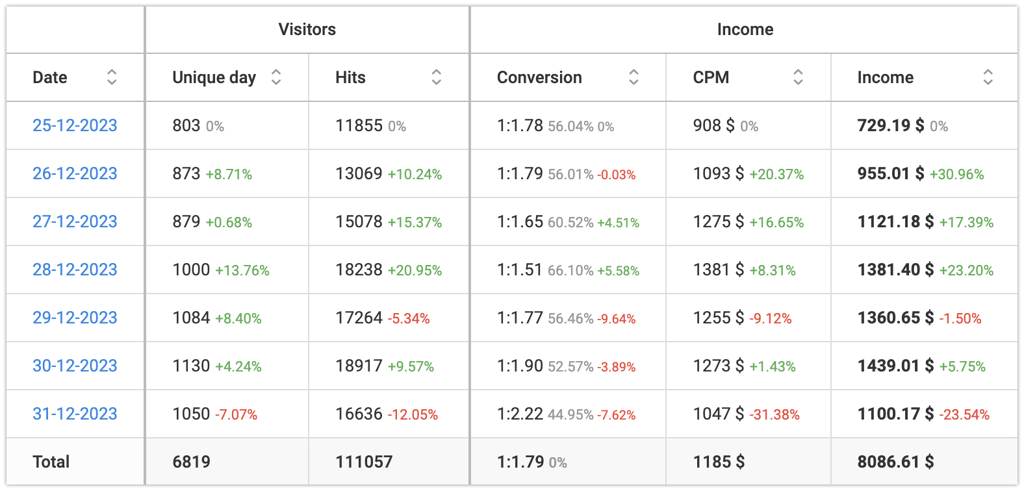Open the 29-12-2023 date link
This screenshot has height=491, width=1024.
point(75,318)
